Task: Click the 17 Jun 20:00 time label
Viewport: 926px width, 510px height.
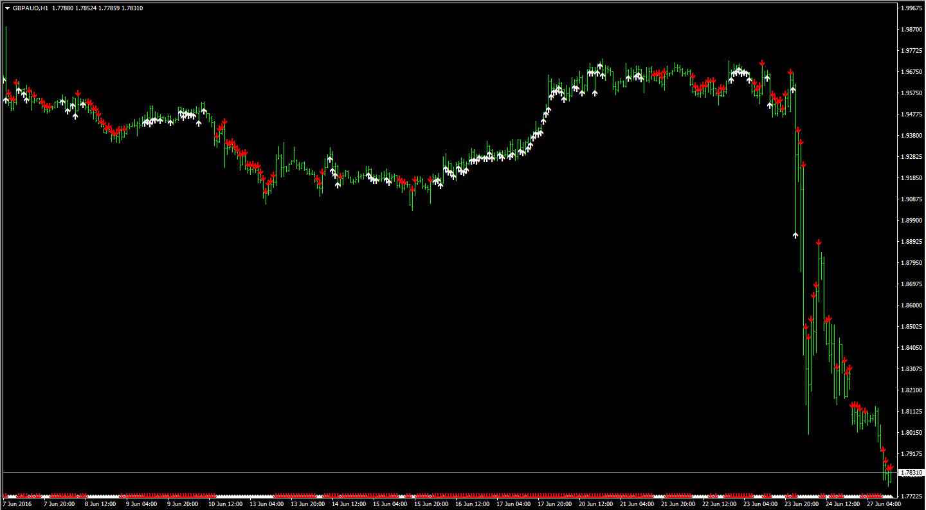Action: (x=554, y=505)
